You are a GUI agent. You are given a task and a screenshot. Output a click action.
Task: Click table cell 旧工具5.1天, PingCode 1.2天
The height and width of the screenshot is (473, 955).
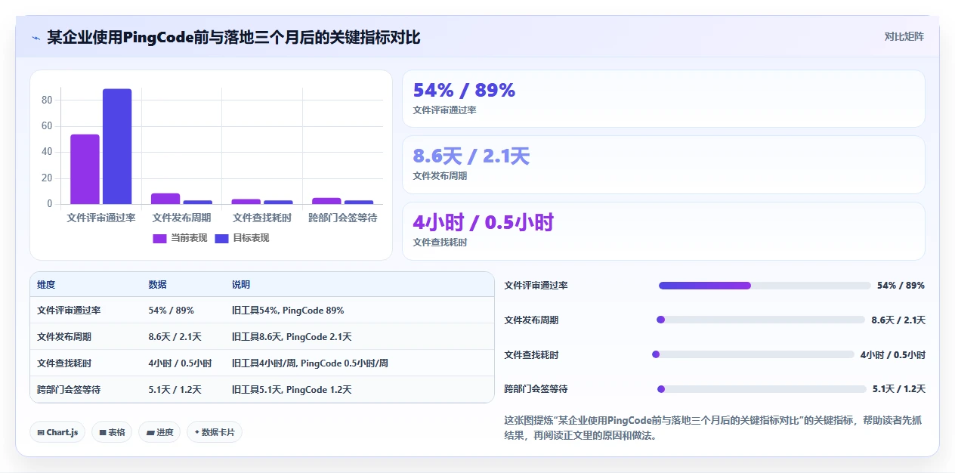(292, 390)
